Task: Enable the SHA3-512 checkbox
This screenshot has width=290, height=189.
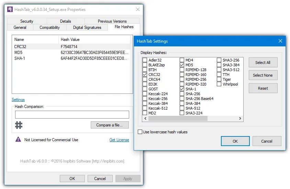Action: click(x=219, y=69)
